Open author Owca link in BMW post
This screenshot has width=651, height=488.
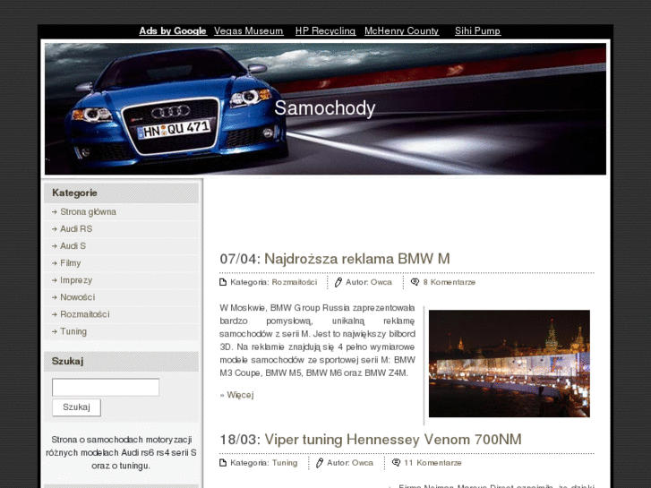(381, 282)
